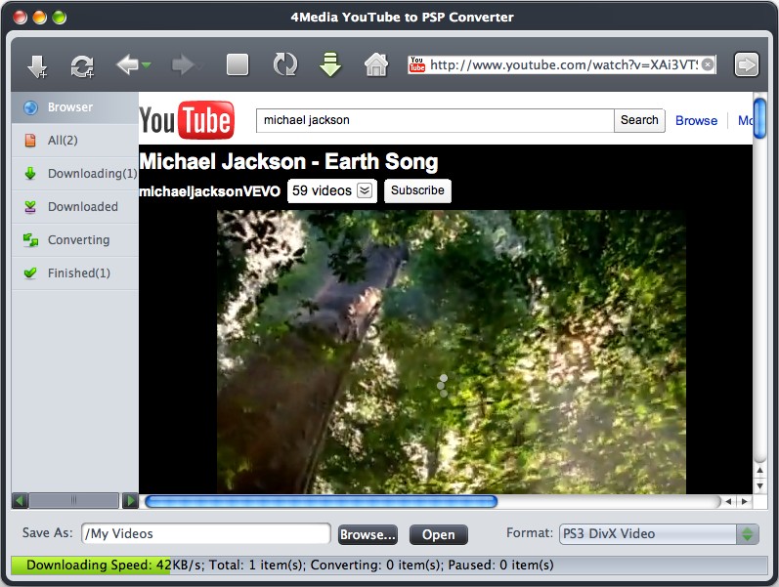Click the YouTube Search button
This screenshot has width=779, height=587.
click(639, 120)
